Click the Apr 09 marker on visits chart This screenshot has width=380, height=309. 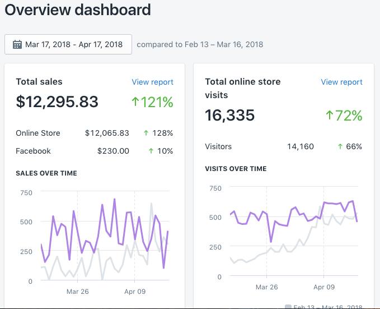(x=323, y=287)
